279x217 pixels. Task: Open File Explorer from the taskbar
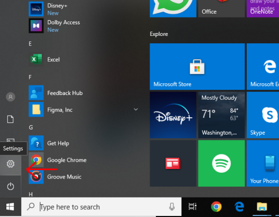click(262, 206)
